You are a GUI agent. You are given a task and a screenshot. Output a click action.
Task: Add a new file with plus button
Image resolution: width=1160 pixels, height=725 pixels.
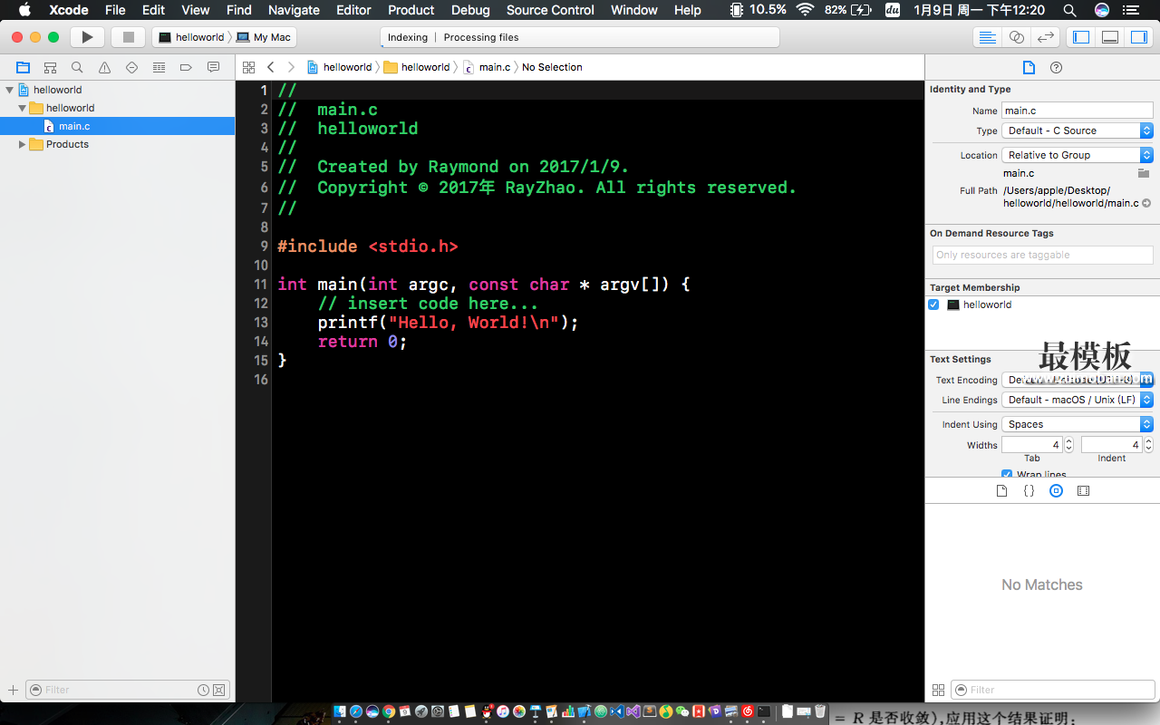[13, 690]
